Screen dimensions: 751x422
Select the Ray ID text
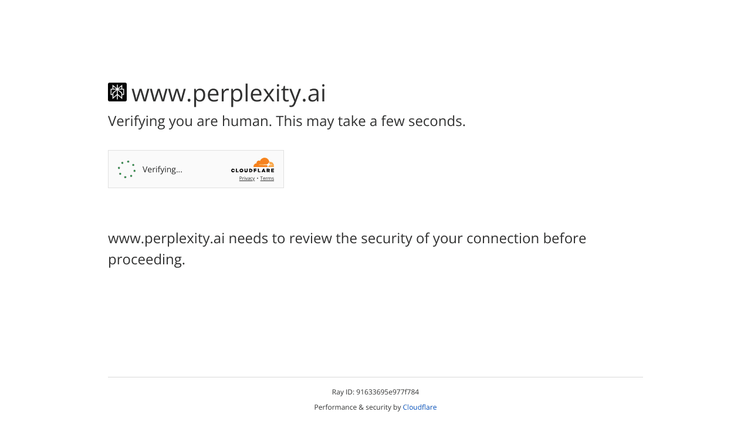[x=375, y=392]
